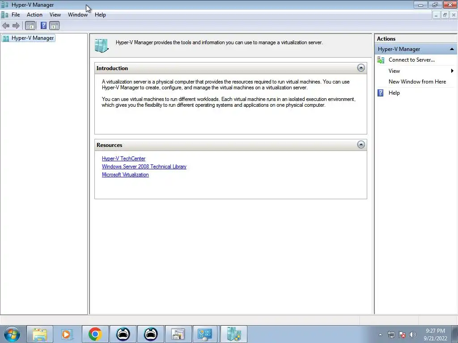Launch Windows Media Player from the taskbar

coord(67,334)
